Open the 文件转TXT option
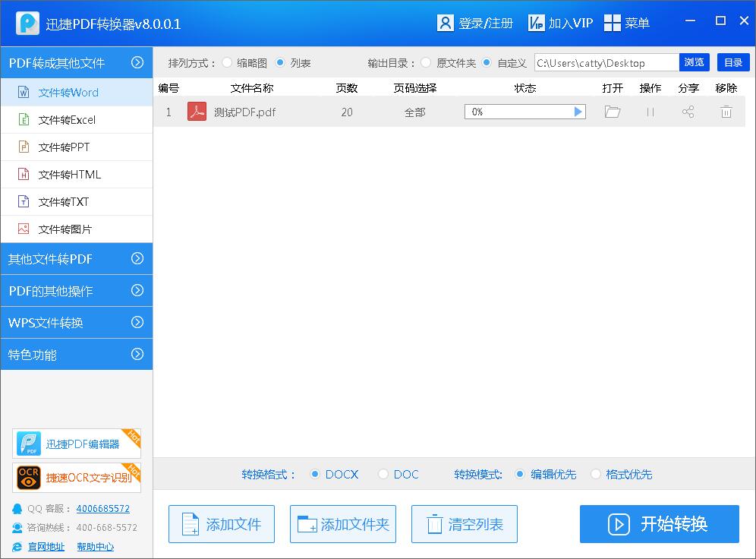 (77, 201)
